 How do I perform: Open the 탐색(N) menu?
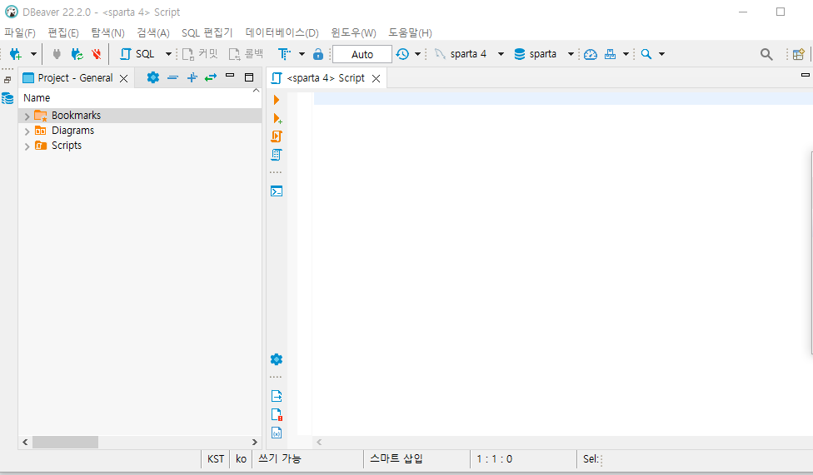click(x=107, y=32)
